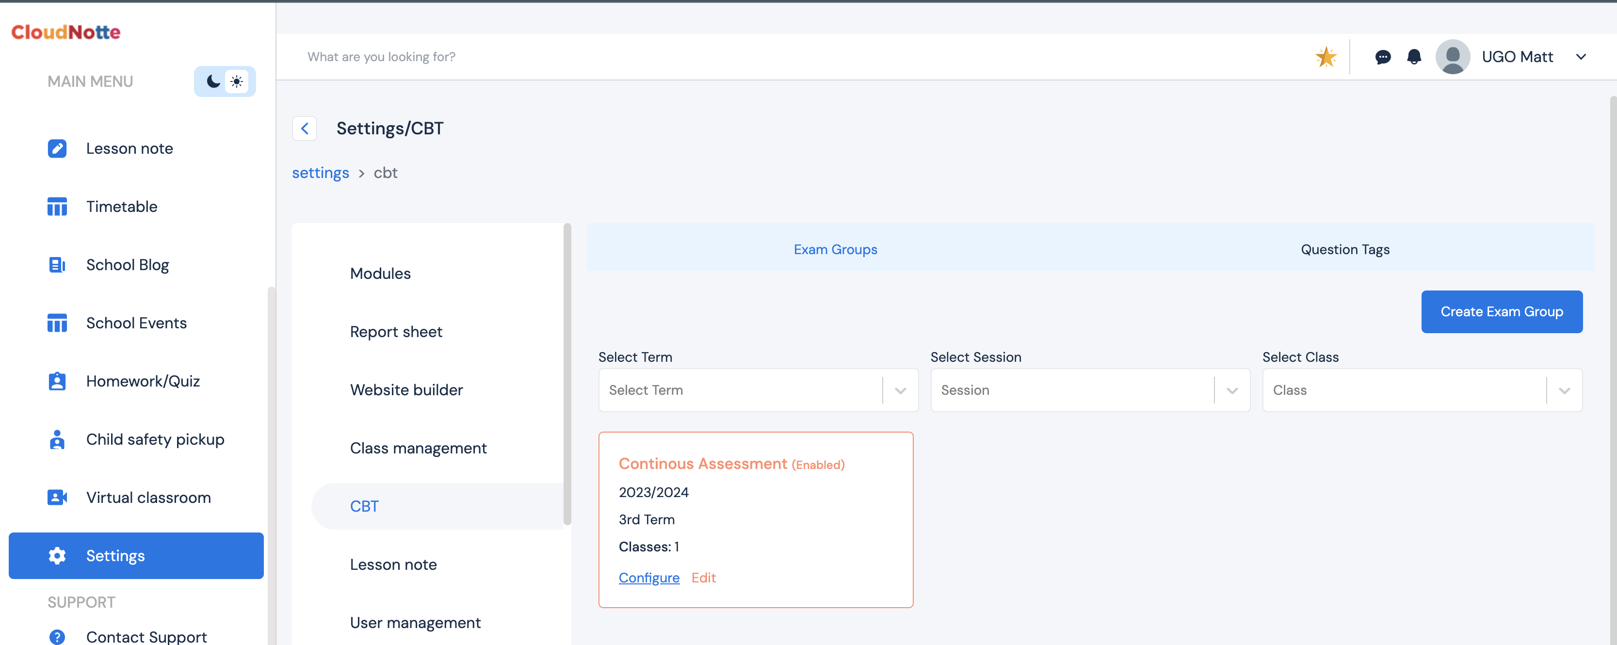
Task: Open the notifications bell
Action: click(x=1414, y=57)
